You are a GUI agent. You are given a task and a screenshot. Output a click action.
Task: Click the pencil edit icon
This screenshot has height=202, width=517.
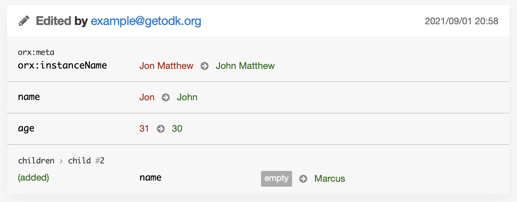point(24,21)
